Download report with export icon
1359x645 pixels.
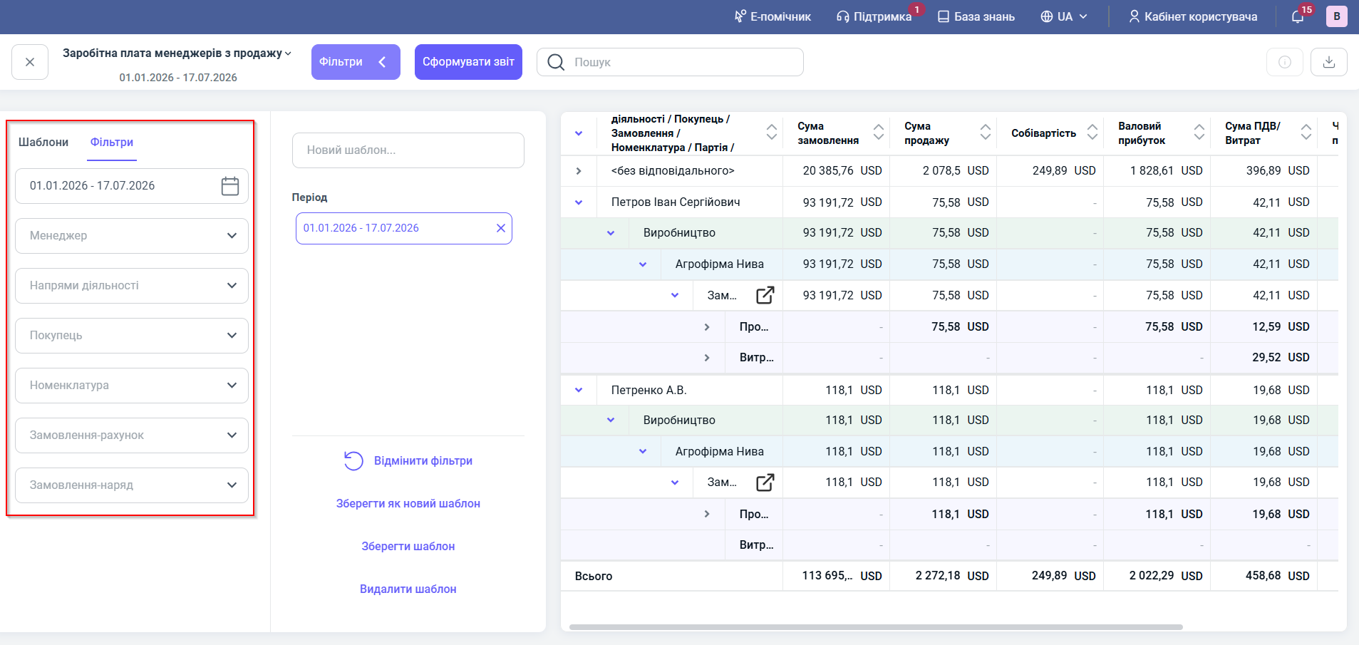pos(1328,62)
